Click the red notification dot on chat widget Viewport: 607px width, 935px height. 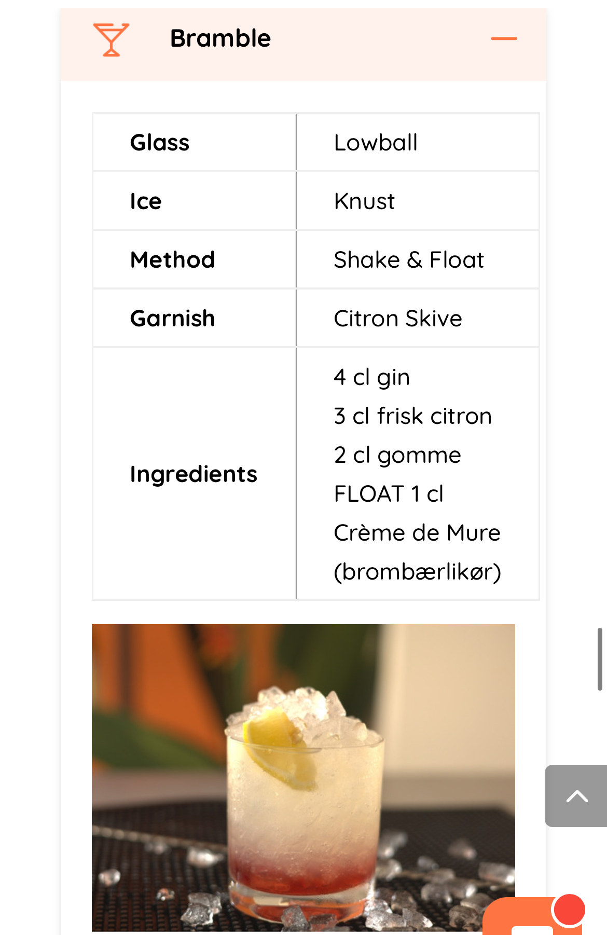[x=569, y=910]
